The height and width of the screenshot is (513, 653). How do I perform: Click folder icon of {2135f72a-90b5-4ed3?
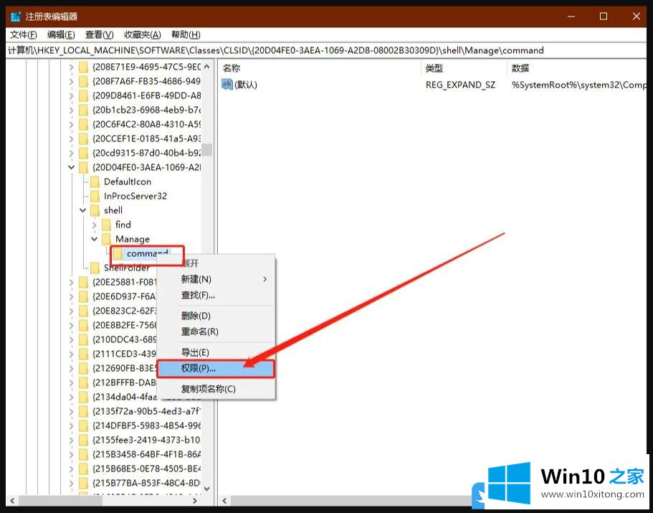pyautogui.click(x=83, y=411)
